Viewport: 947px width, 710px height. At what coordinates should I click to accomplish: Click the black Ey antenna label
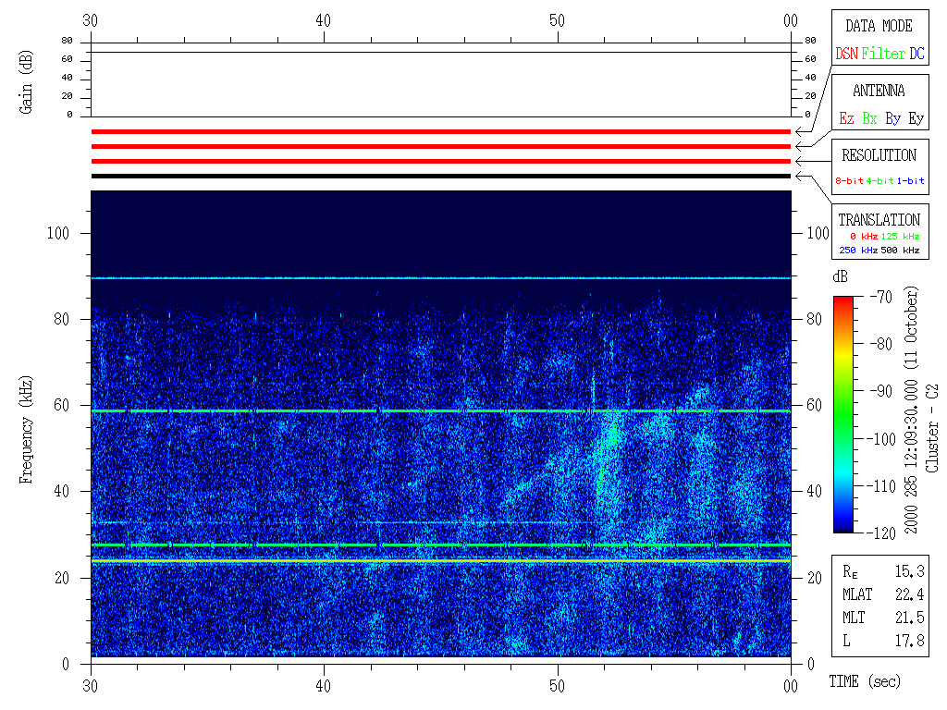916,119
